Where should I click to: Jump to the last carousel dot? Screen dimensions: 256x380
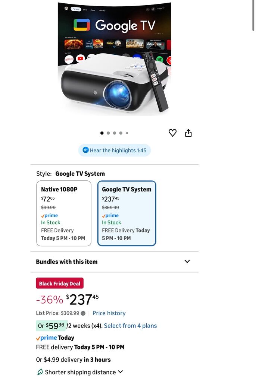pyautogui.click(x=127, y=133)
